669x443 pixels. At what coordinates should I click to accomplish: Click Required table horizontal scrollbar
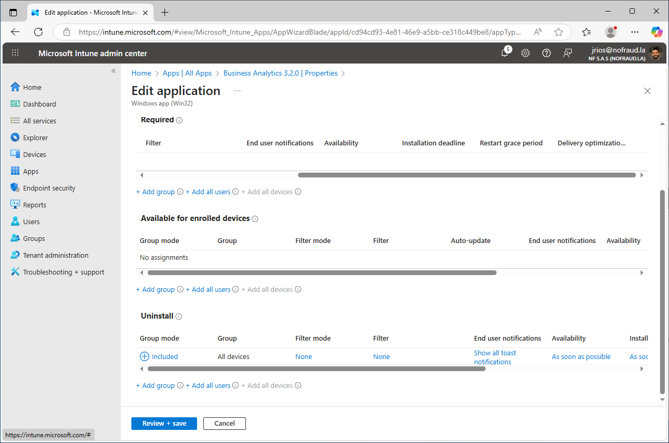(x=467, y=175)
